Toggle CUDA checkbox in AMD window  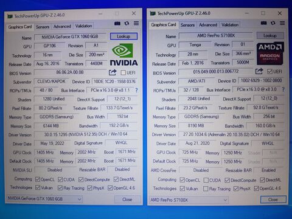206,180
